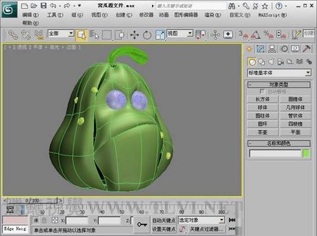Choose the Rectangular Selection Region tool
Screen dimensions: 317x236
tap(107, 35)
